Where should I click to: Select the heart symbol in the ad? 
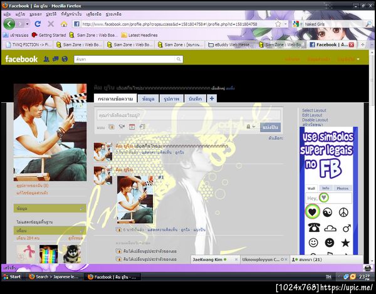(313, 212)
